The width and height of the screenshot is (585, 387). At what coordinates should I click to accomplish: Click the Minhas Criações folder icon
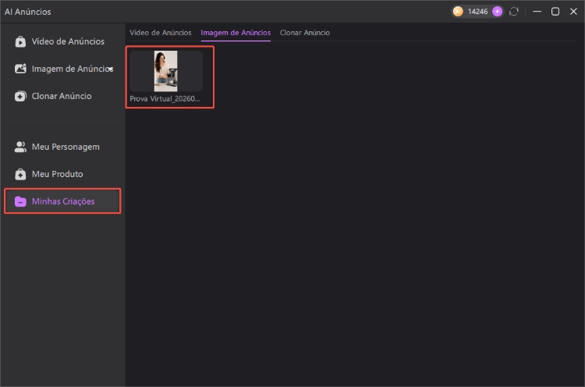pyautogui.click(x=20, y=201)
